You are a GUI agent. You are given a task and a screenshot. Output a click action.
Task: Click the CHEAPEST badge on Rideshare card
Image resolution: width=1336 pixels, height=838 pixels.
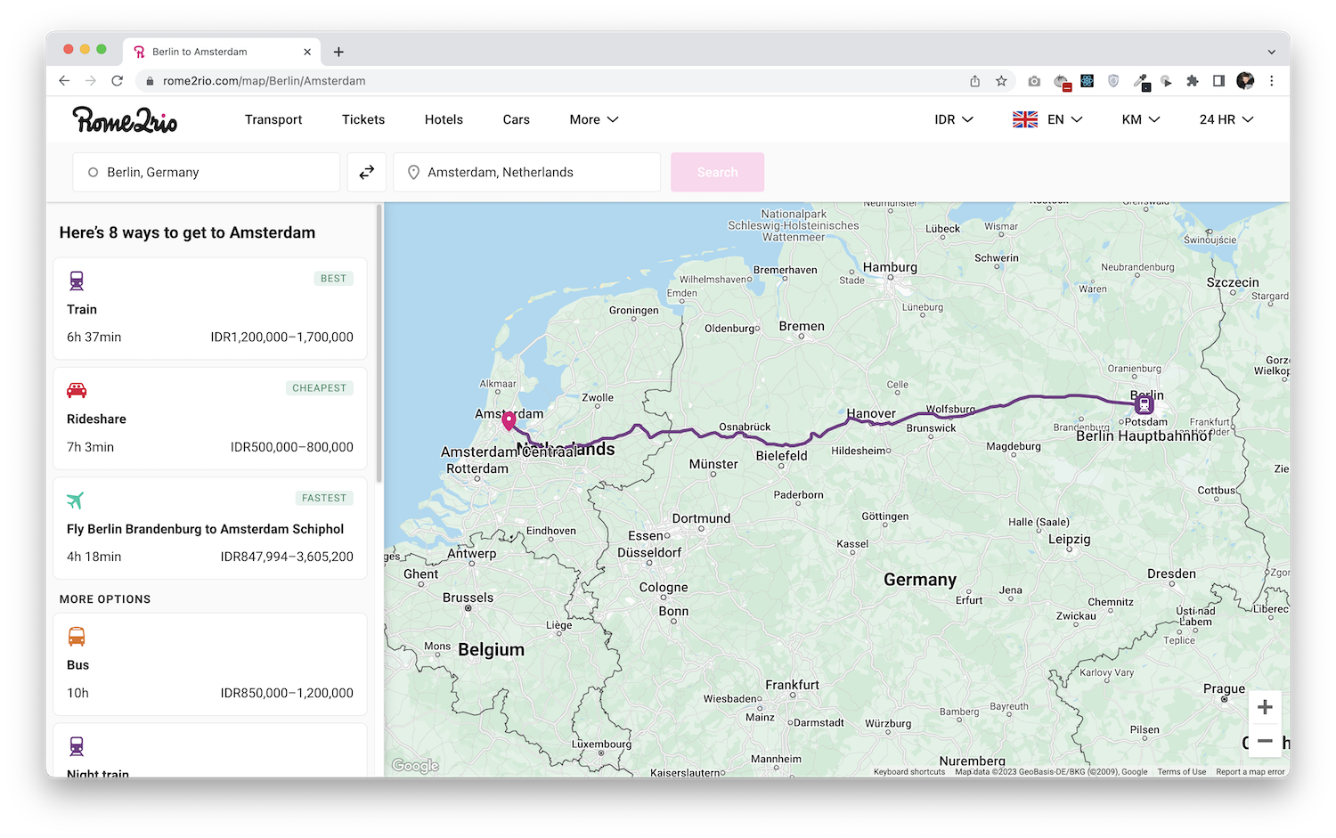point(320,388)
